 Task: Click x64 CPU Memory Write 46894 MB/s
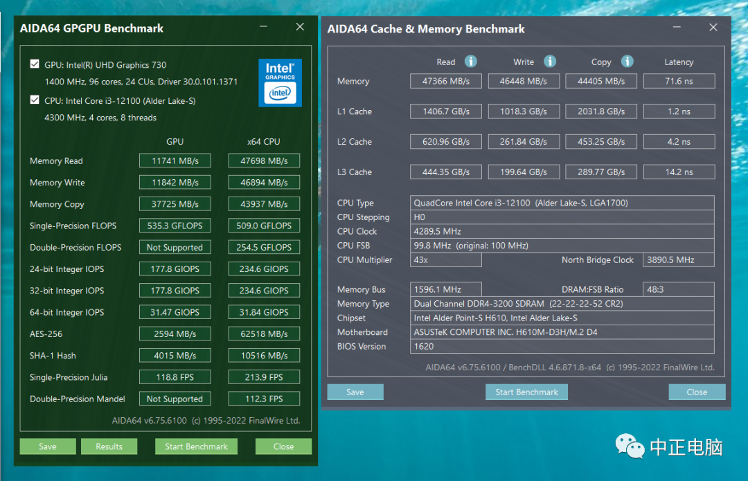tap(264, 182)
